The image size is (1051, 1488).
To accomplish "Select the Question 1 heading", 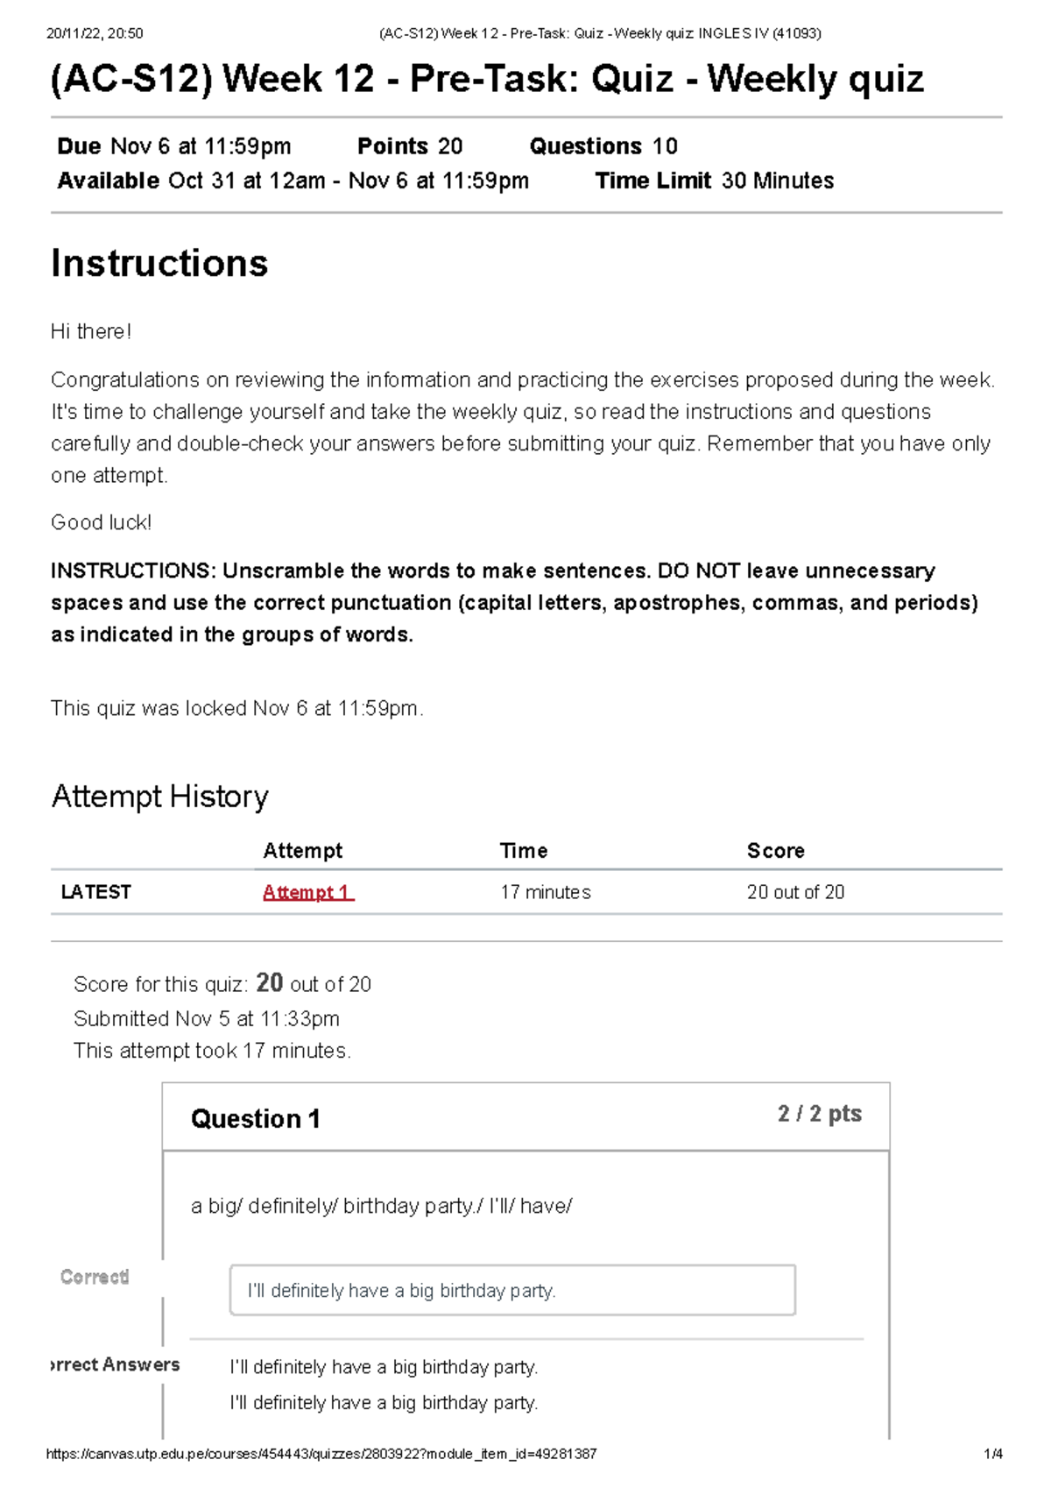I will point(256,1119).
